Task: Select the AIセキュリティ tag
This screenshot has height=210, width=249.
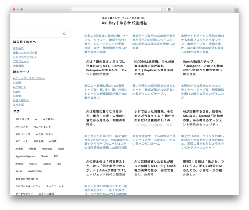Action: (x=45, y=134)
